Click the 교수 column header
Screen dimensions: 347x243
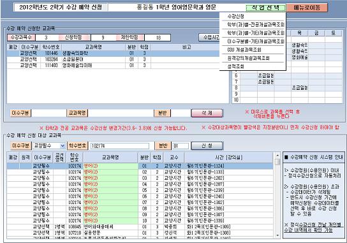tap(173, 158)
